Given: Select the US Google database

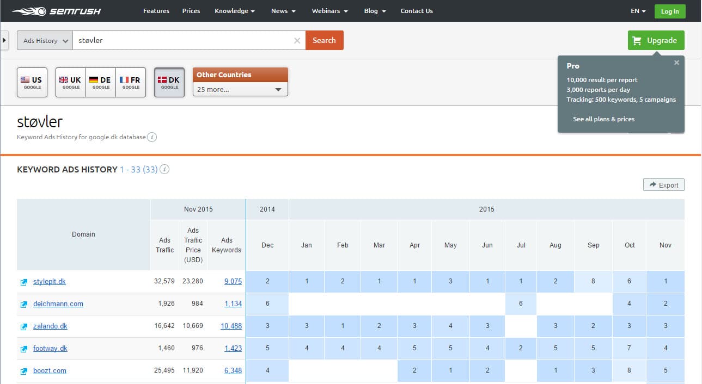Looking at the screenshot, I should click(x=32, y=82).
